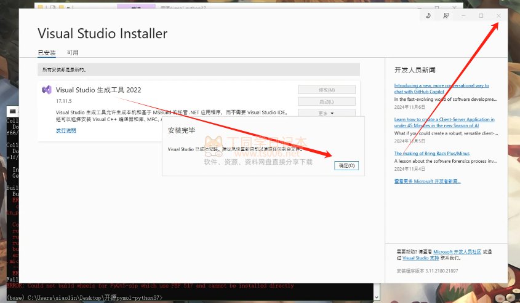This screenshot has width=520, height=303.
Task: Click the Visual Studio purple logo icon
Action: (x=47, y=90)
